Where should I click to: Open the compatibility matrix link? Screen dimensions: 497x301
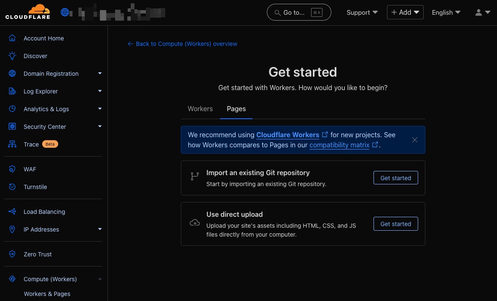[x=339, y=145]
